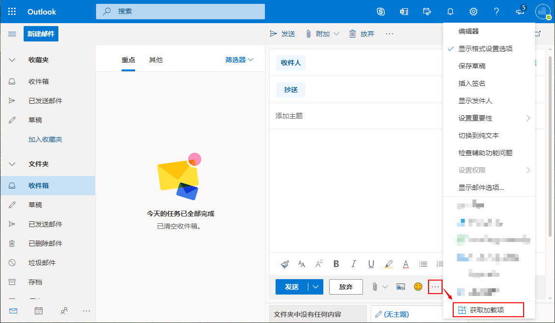Toggle italic formatting
Image resolution: width=555 pixels, height=323 pixels.
(353, 264)
